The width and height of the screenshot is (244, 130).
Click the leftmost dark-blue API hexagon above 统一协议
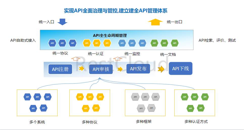52,43
